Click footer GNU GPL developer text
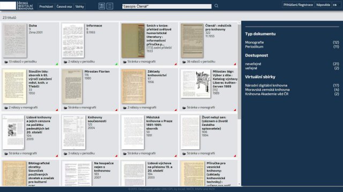Screen dimensions: 343x192 [x=171, y=189]
